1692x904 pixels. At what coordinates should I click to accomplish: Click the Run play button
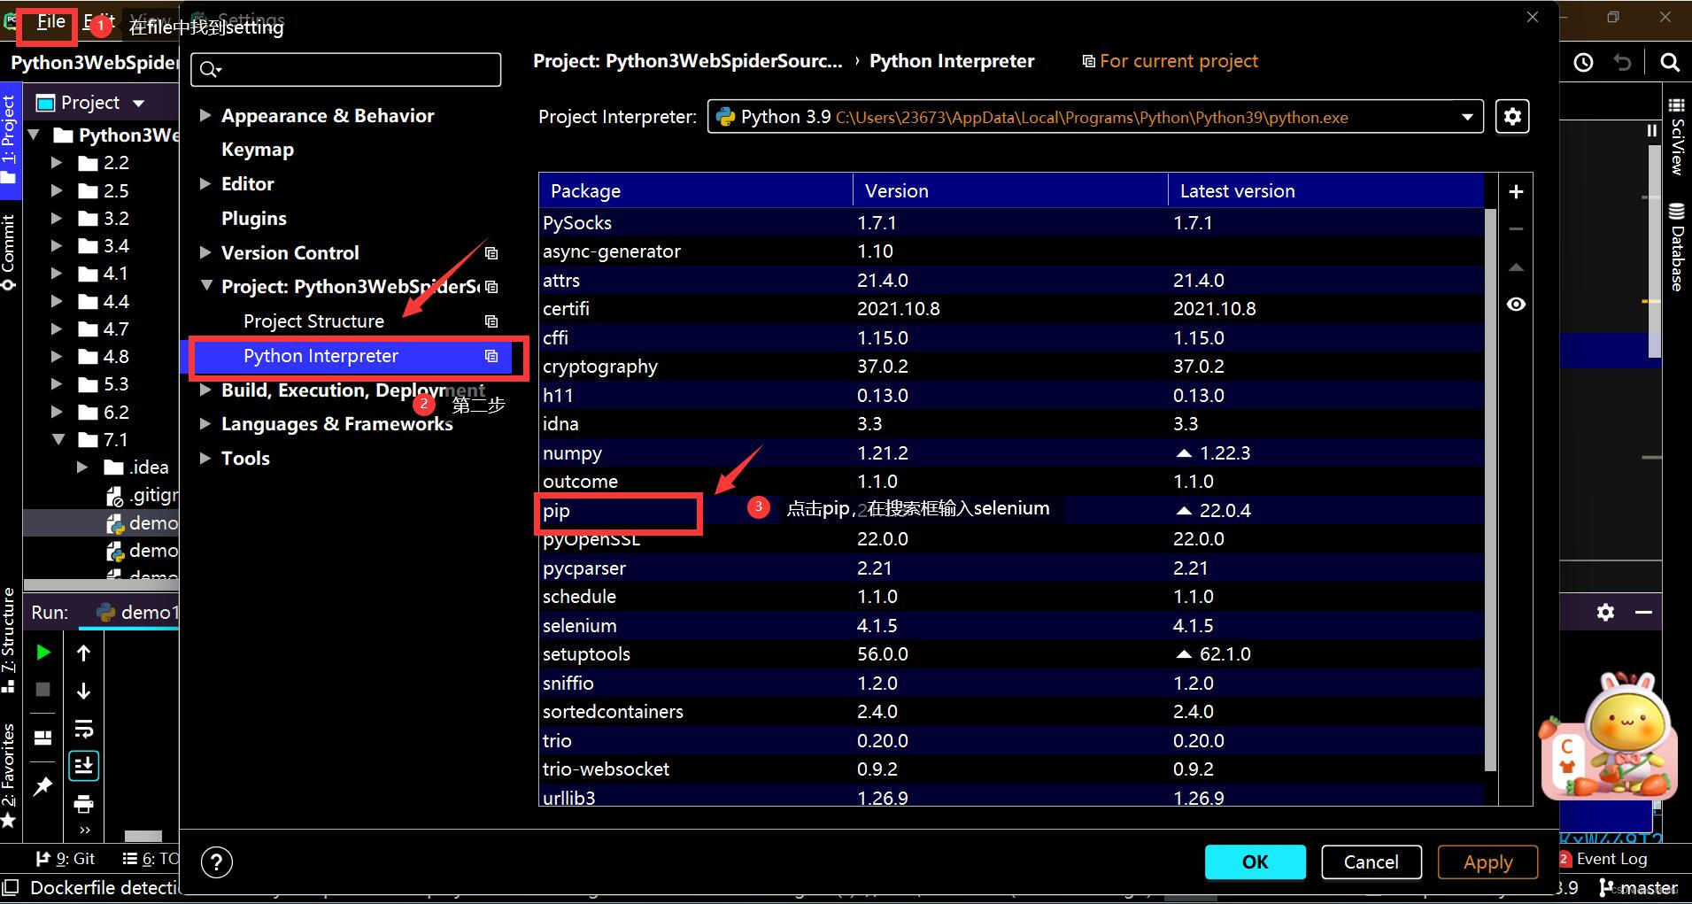point(42,653)
